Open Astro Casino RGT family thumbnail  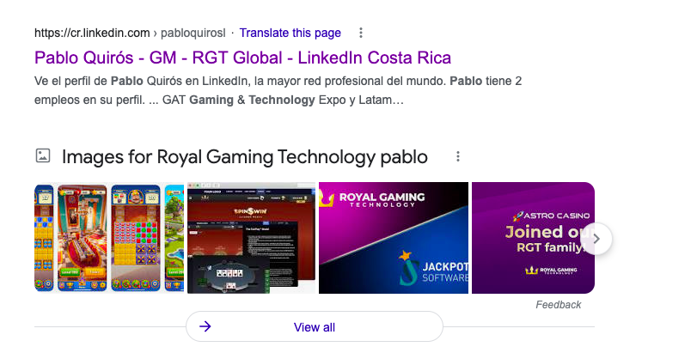[533, 238]
